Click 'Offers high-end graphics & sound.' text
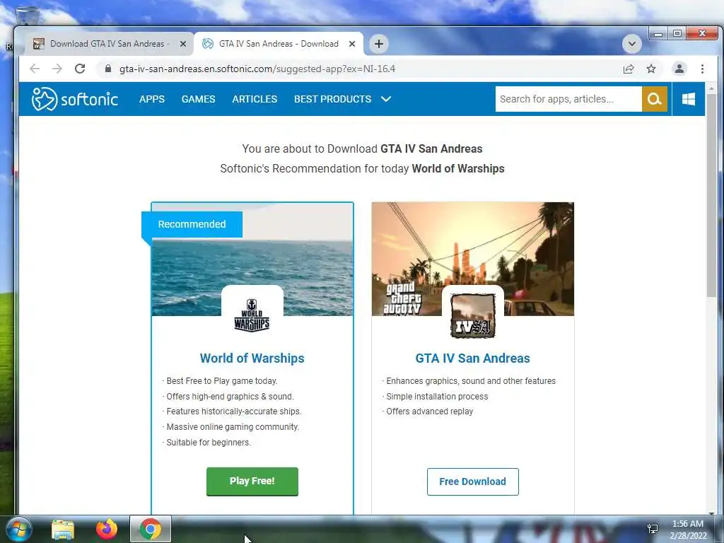Viewport: 724px width, 543px height. pyautogui.click(x=230, y=396)
